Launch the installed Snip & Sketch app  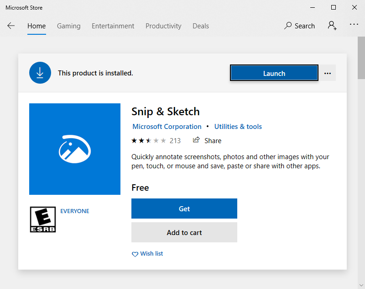click(274, 73)
